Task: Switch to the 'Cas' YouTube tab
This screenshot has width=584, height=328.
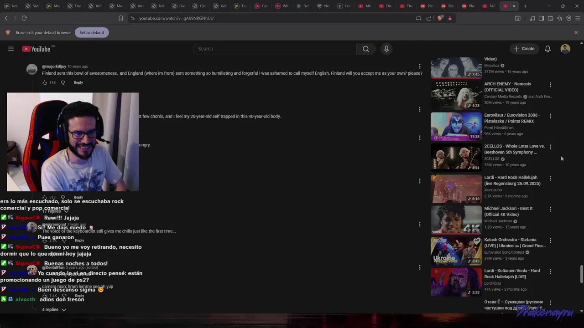Action: point(261,6)
